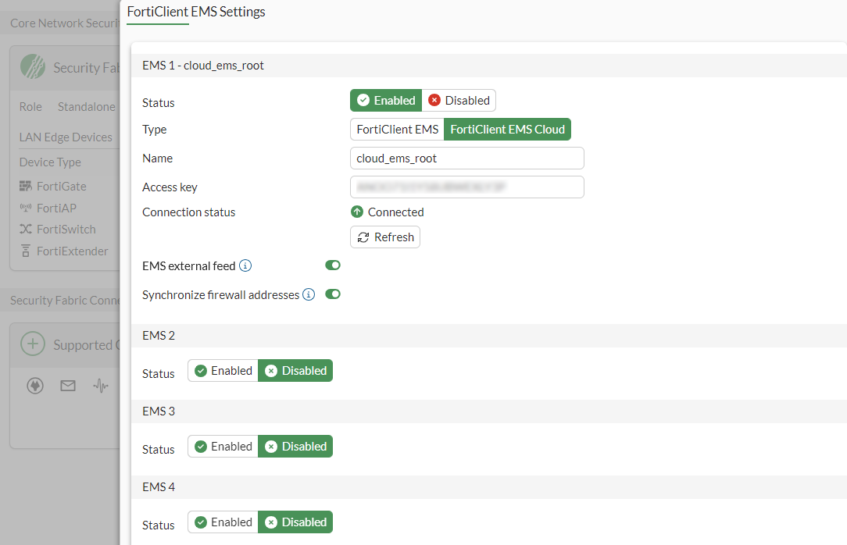This screenshot has height=545, width=847.
Task: Enable the EMS 3 status
Action: [223, 447]
